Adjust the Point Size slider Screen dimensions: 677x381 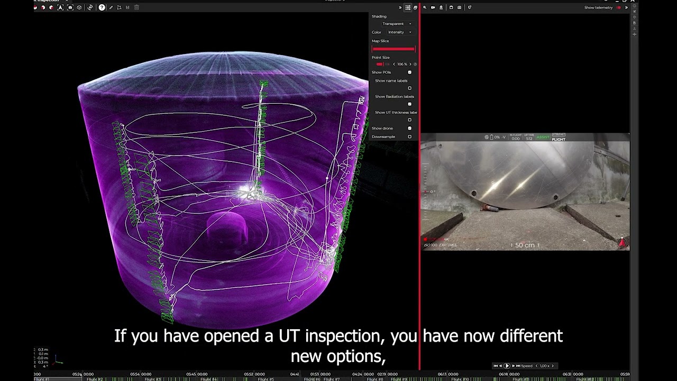[383, 64]
